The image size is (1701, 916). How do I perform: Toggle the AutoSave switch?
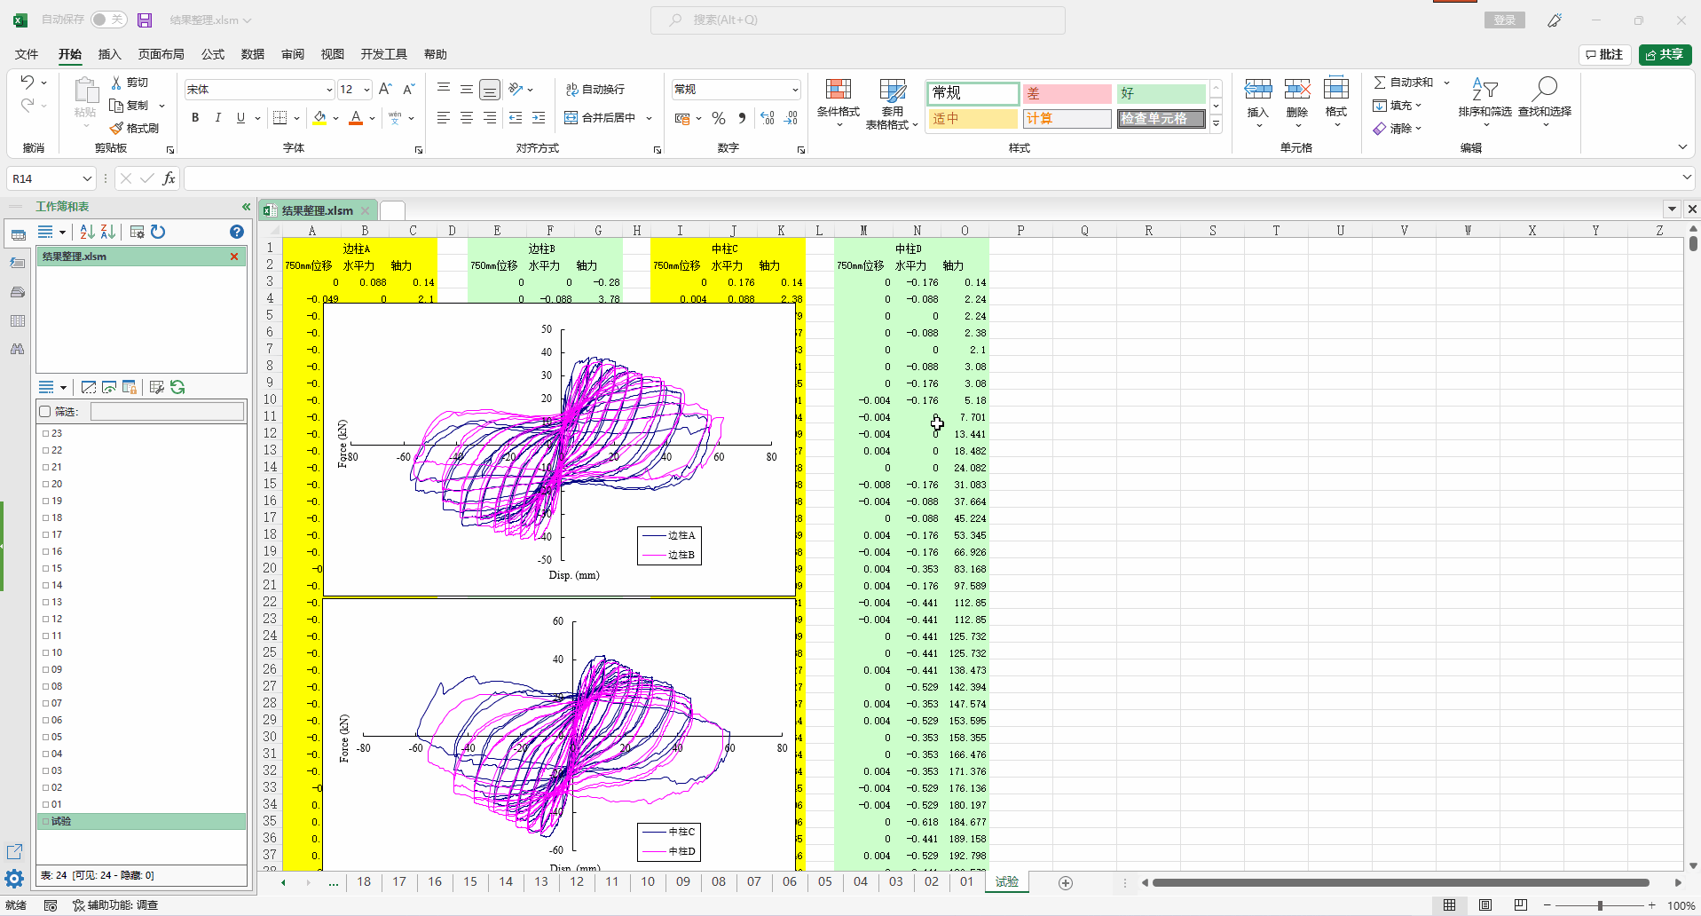[x=109, y=20]
